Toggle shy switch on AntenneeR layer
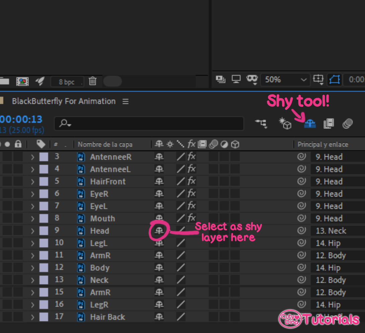 (159, 157)
